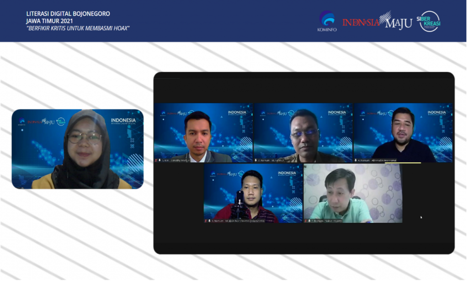This screenshot has width=468, height=281.
Task: Click the "Literasi Digital Bojonegoro" header title
Action: tap(68, 14)
